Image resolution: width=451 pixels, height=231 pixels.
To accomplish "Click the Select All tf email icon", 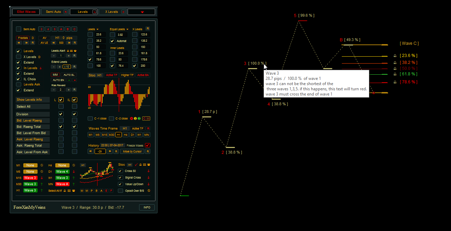I will point(69,191).
